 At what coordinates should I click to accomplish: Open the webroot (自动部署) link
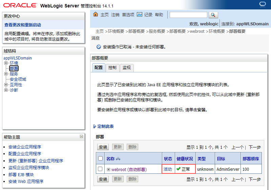129,169
